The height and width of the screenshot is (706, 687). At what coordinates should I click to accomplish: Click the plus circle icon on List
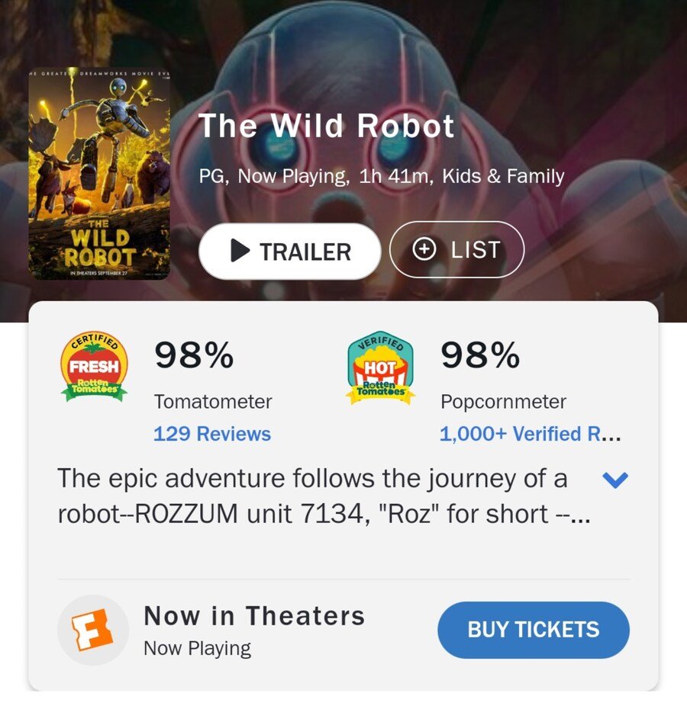[424, 249]
